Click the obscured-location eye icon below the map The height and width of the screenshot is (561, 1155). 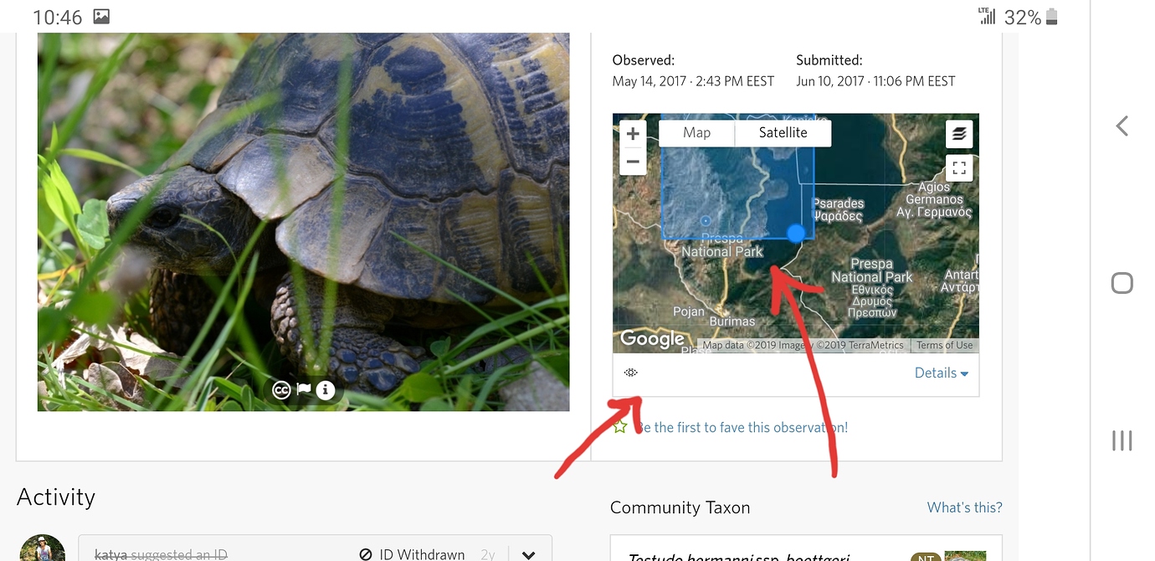630,372
